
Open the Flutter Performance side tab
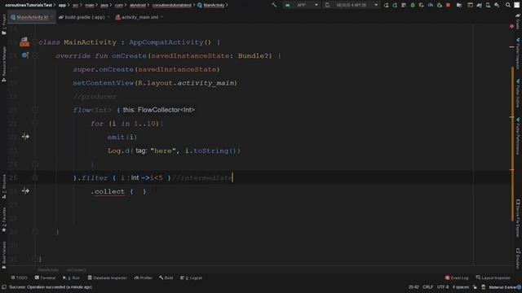pos(518,136)
